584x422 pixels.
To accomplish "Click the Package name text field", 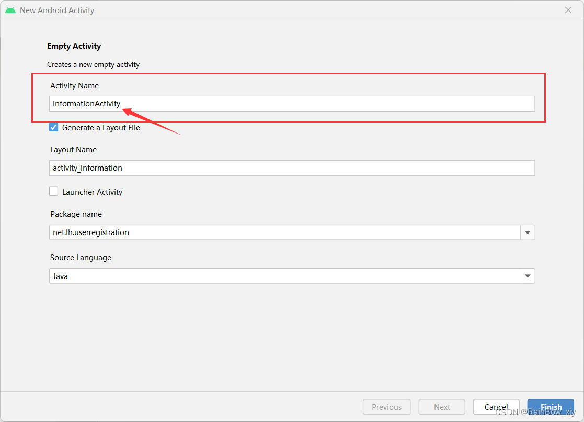I will pyautogui.click(x=285, y=232).
